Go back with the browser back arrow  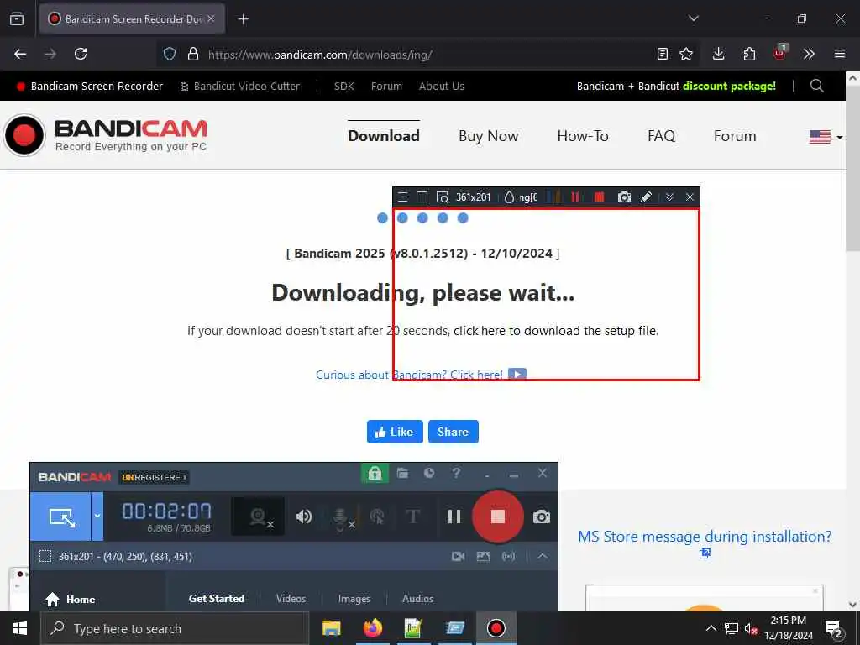tap(20, 54)
